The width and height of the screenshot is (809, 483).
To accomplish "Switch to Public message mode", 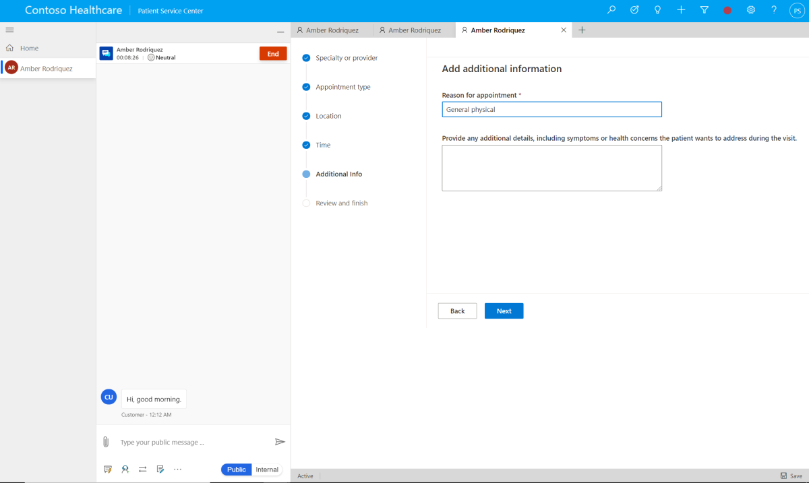I will pos(237,470).
